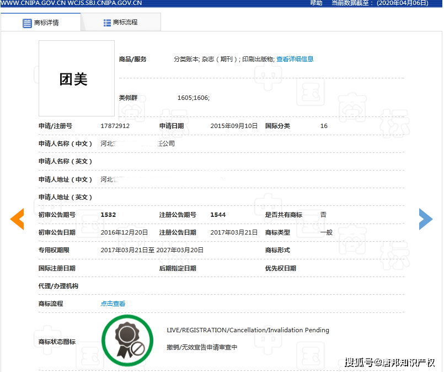Select application date 2015年09月10日

click(234, 126)
